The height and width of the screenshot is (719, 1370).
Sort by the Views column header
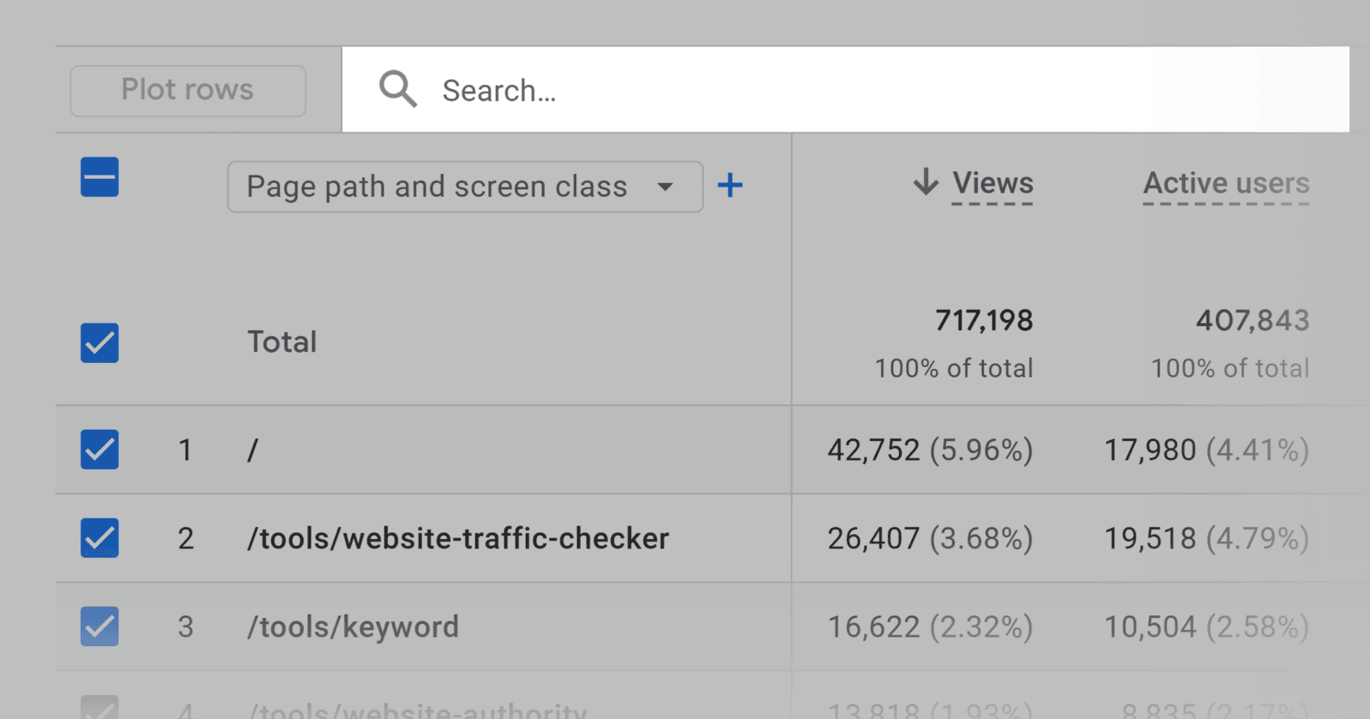(992, 183)
